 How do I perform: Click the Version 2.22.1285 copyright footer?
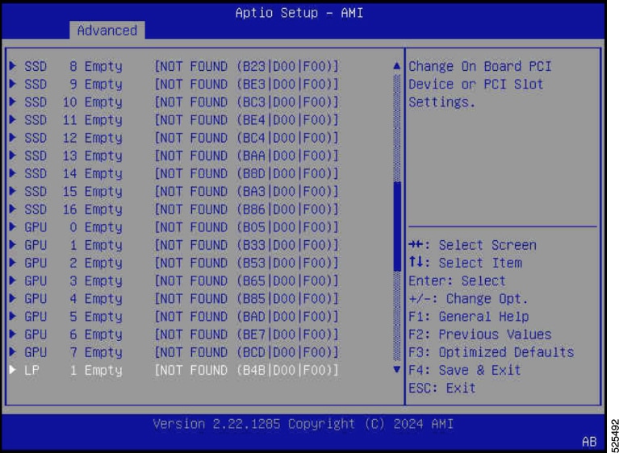pos(303,424)
